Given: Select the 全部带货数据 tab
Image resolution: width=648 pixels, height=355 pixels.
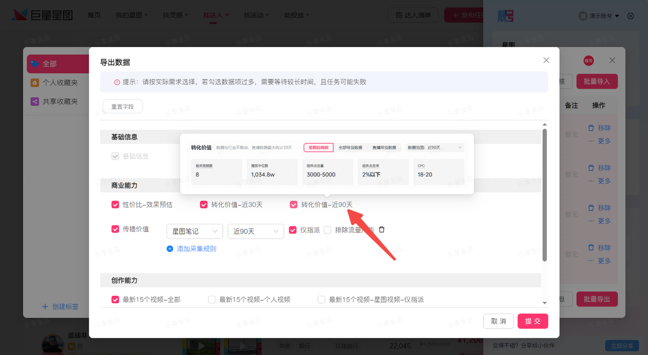Looking at the screenshot, I should (x=350, y=147).
